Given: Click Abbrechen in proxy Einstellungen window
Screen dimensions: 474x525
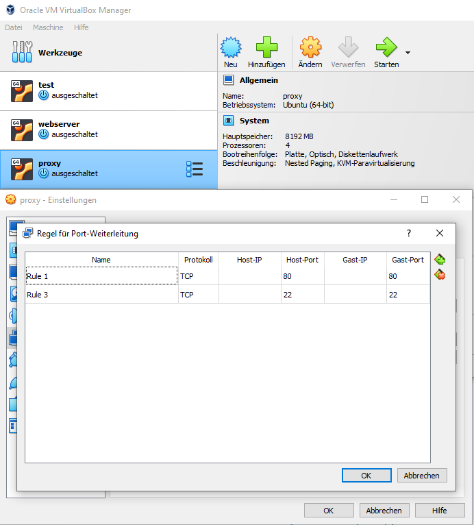Looking at the screenshot, I should tap(384, 511).
